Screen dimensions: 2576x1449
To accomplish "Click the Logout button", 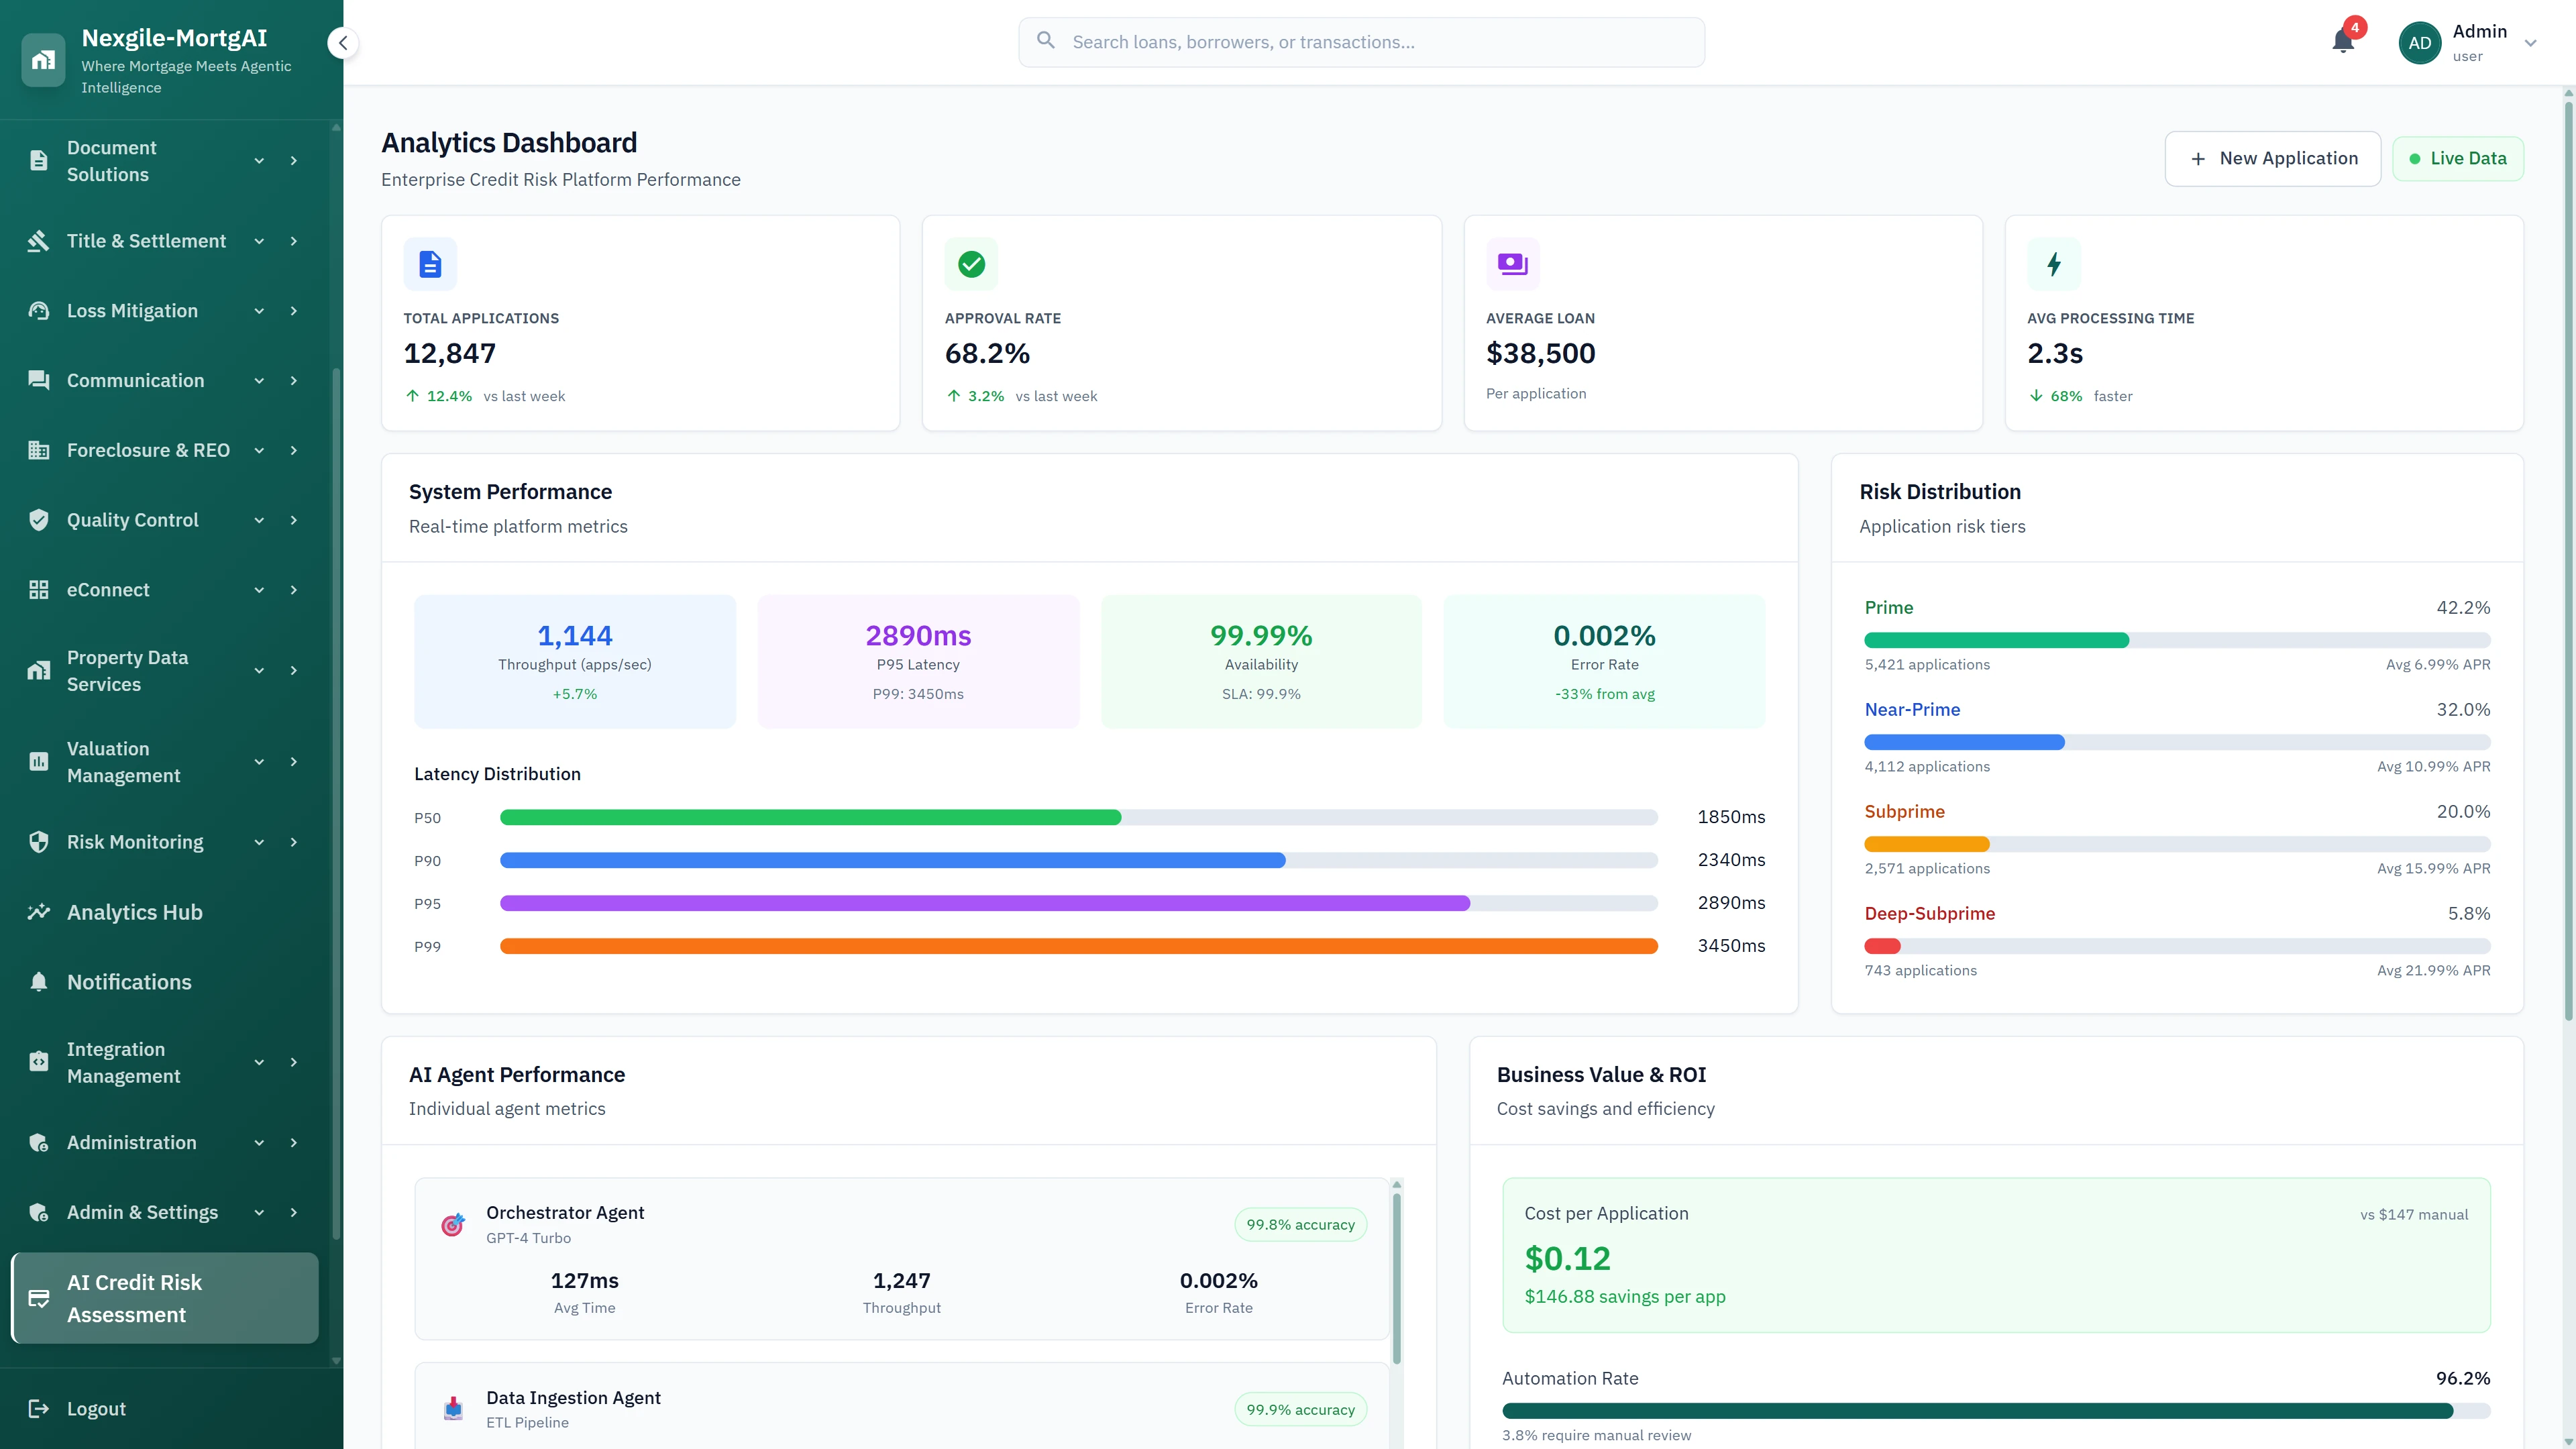I will pos(96,1408).
